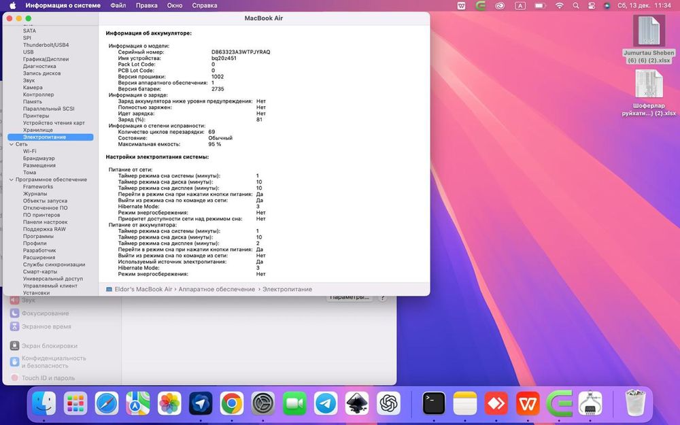
Task: Open the Jumurtau Sheben xlsx desktop file
Action: tap(649, 32)
